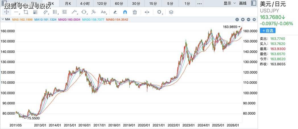Choose the pitchfork drawing tool
Image resolution: width=298 pixels, height=129 pixels.
click(x=93, y=12)
